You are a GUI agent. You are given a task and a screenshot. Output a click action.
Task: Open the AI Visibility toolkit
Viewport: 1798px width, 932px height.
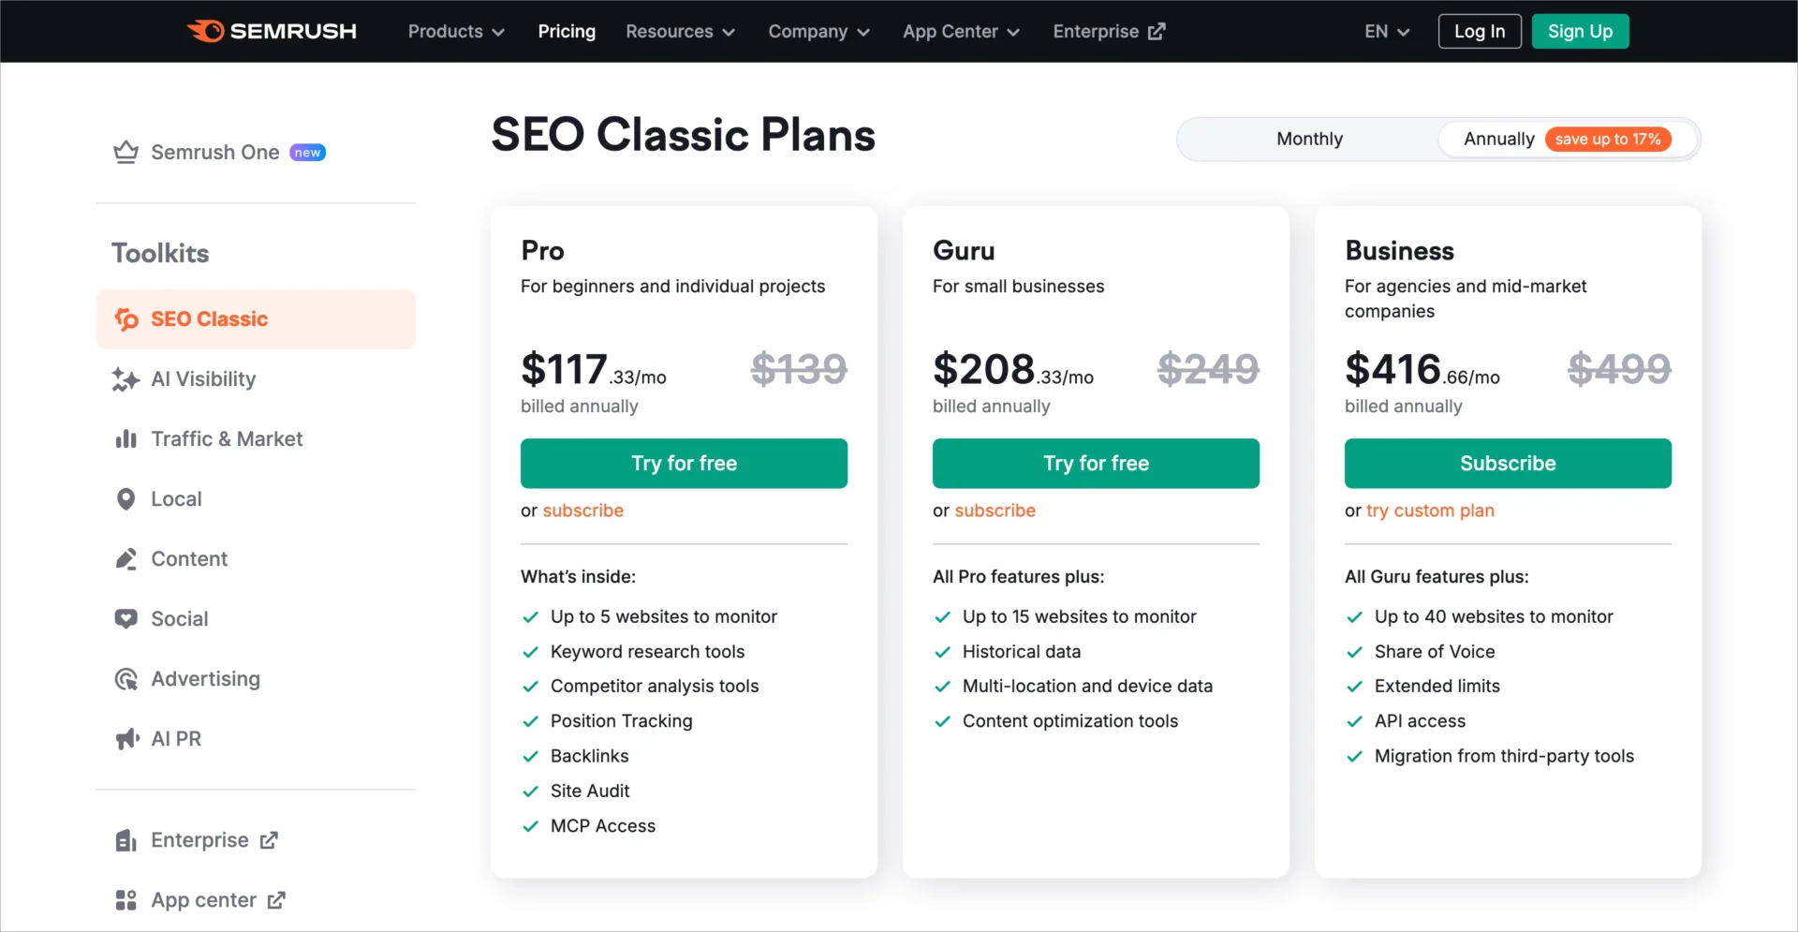(x=126, y=379)
